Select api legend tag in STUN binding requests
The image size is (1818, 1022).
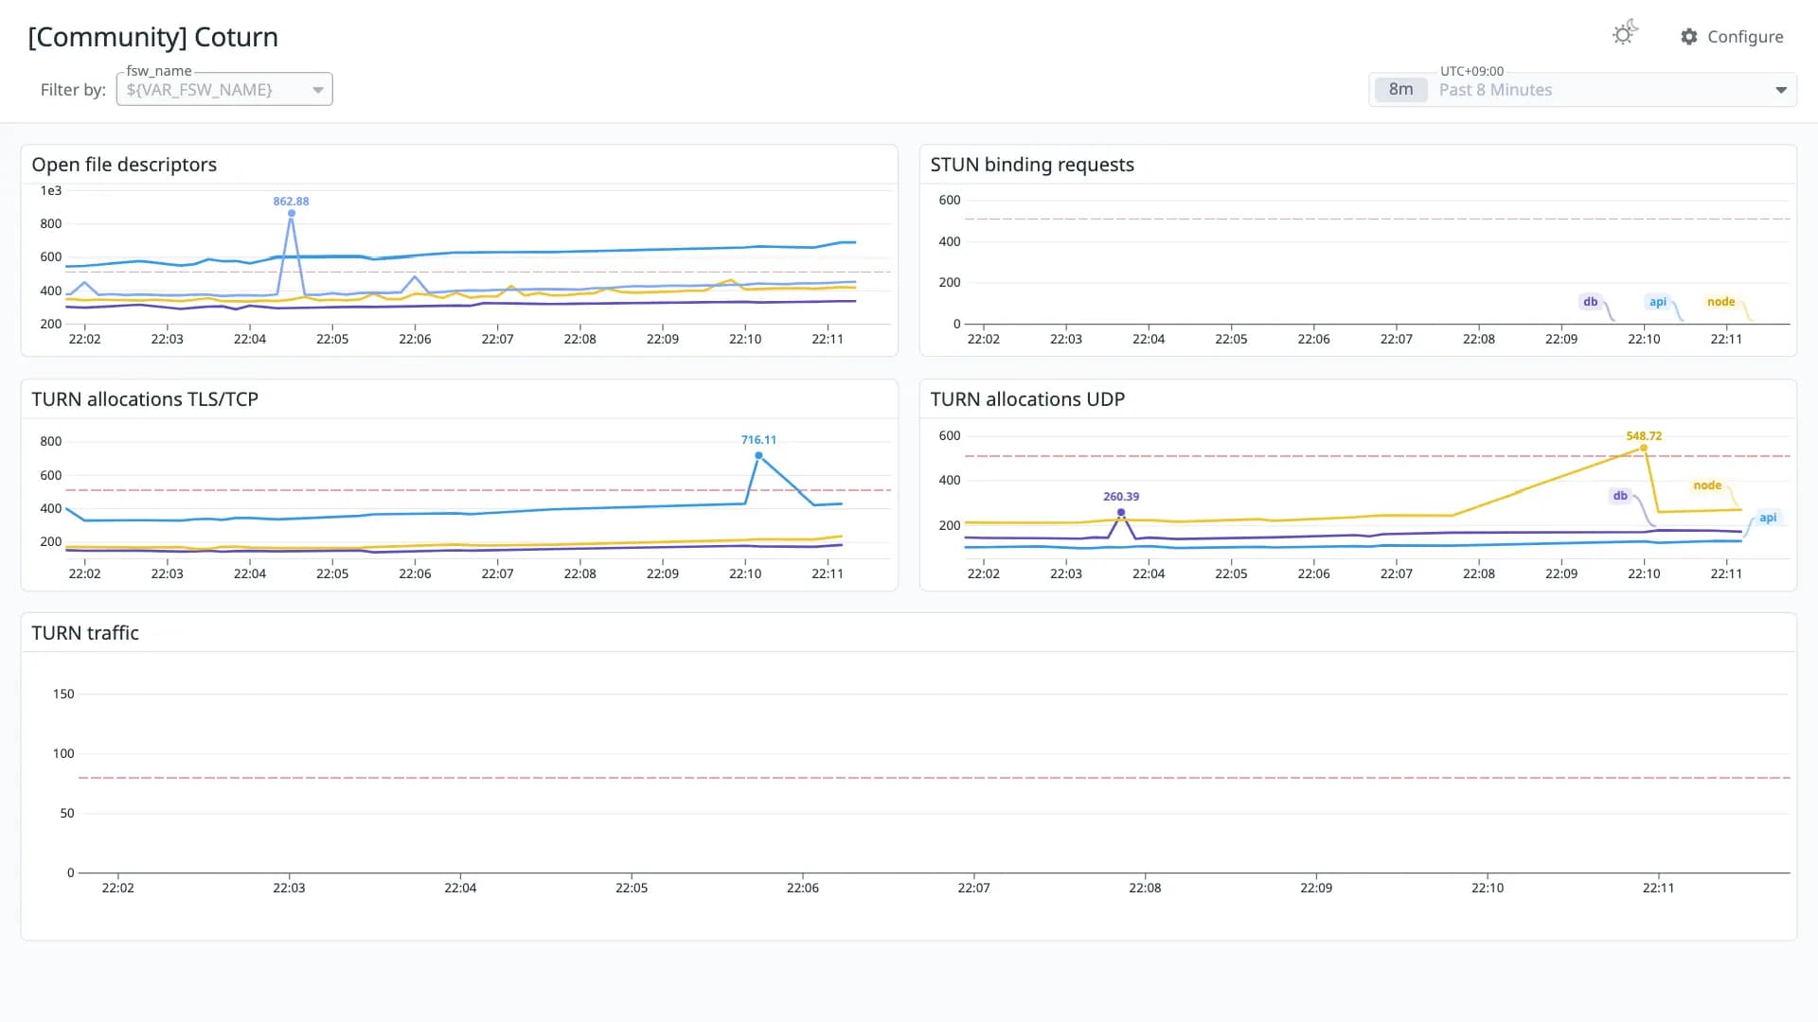click(x=1657, y=302)
